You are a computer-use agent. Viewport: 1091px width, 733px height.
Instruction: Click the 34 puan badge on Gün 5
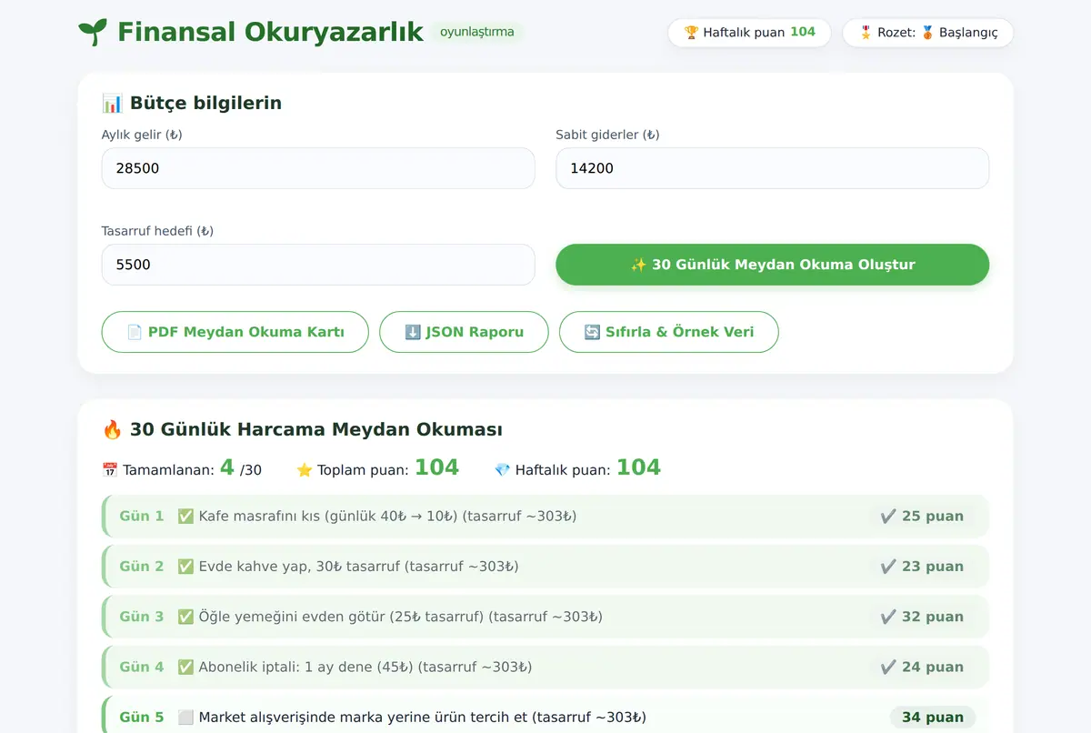tap(933, 718)
